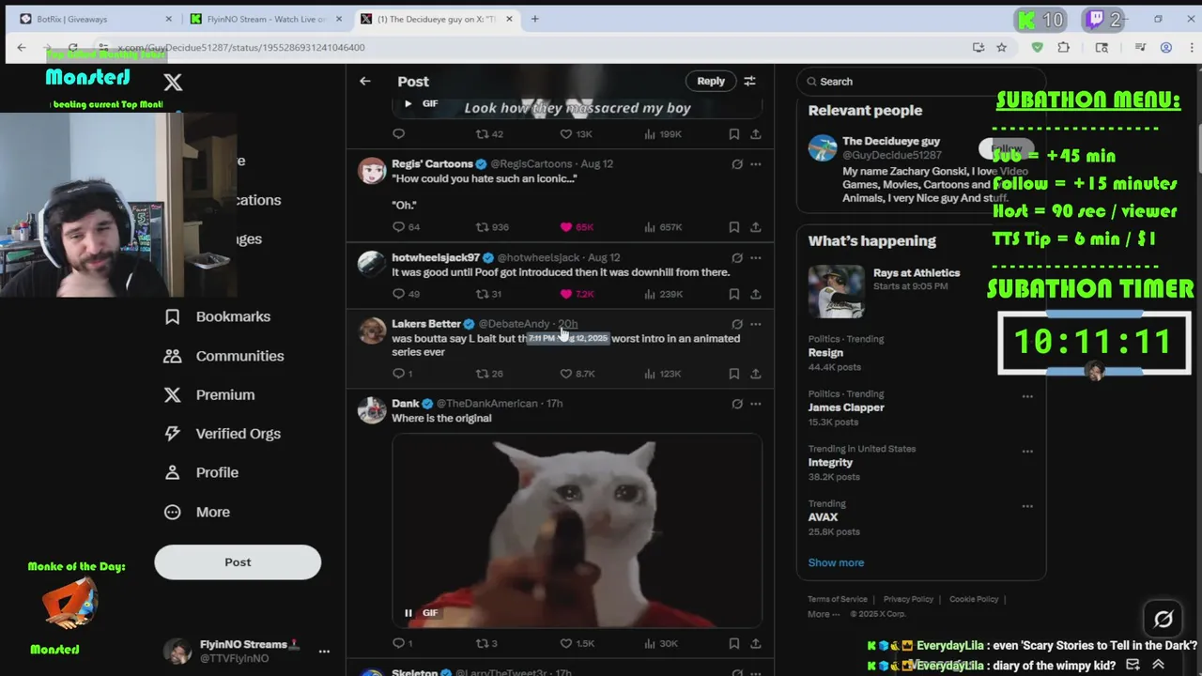Like the top GIF reply with 13K likes

[566, 134]
